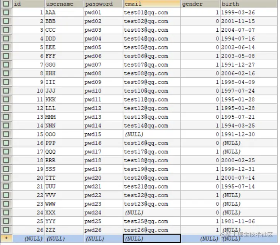Click the NULL id cell in new row
Screen dimensions: 280x245
(28, 238)
